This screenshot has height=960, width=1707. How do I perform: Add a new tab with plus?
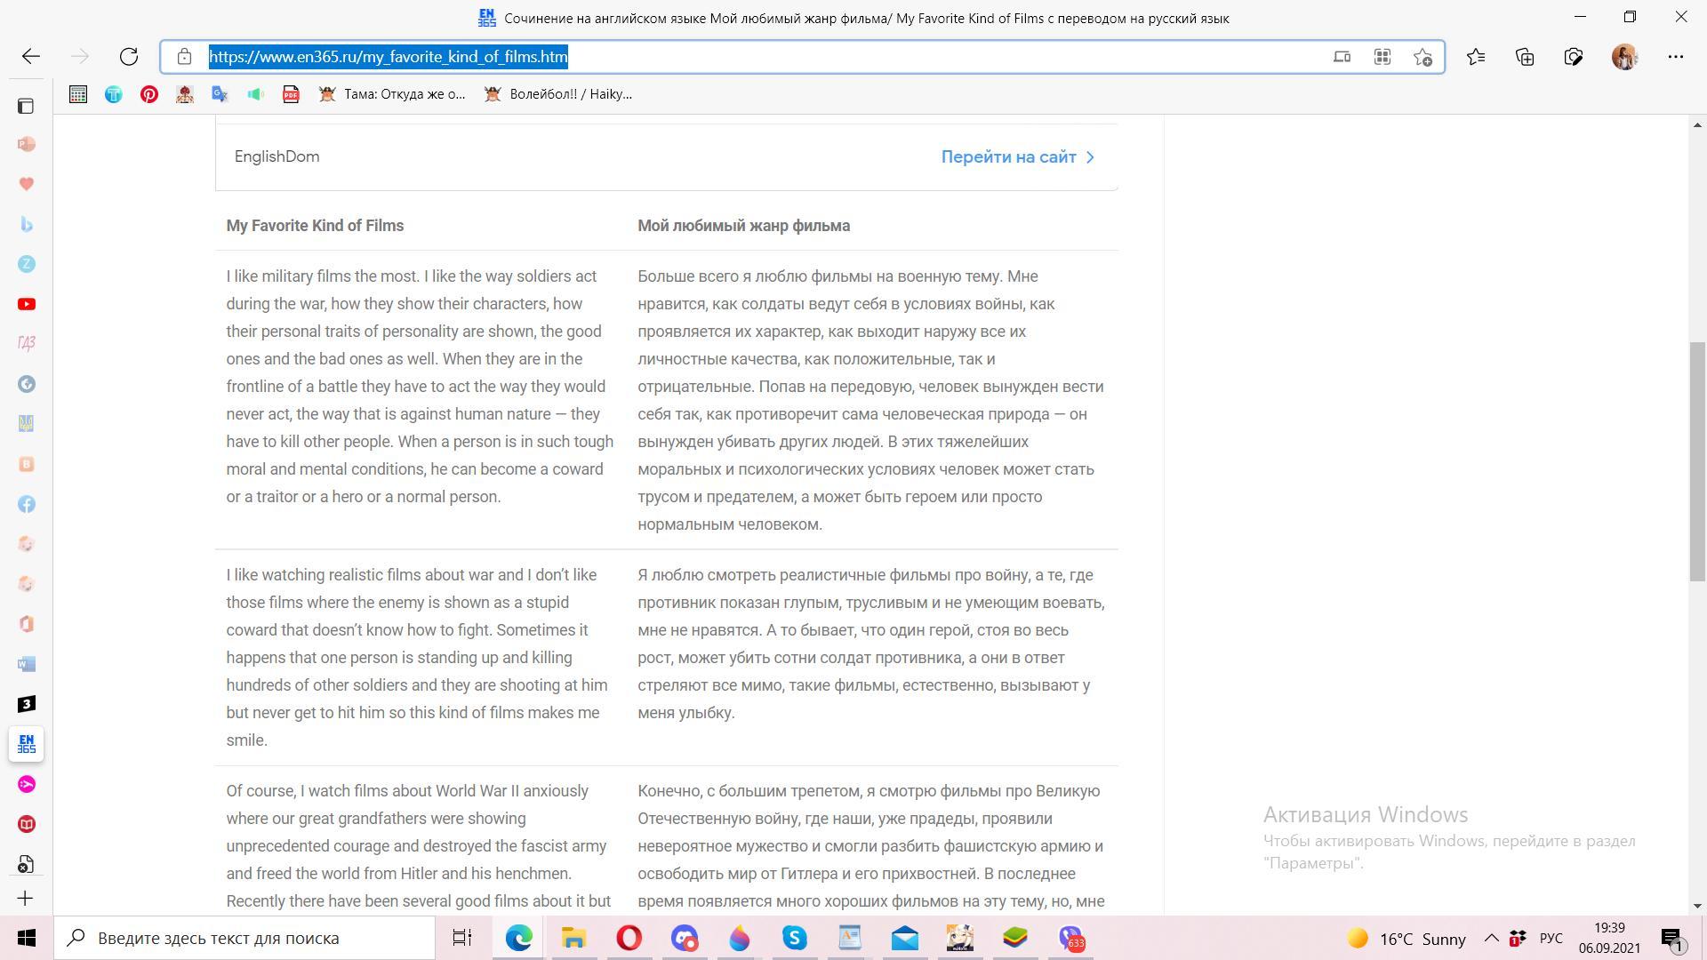pos(26,898)
